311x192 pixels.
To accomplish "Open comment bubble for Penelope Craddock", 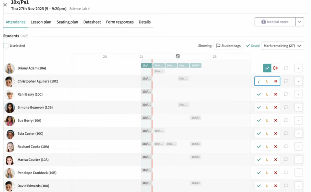I will [x=286, y=173].
